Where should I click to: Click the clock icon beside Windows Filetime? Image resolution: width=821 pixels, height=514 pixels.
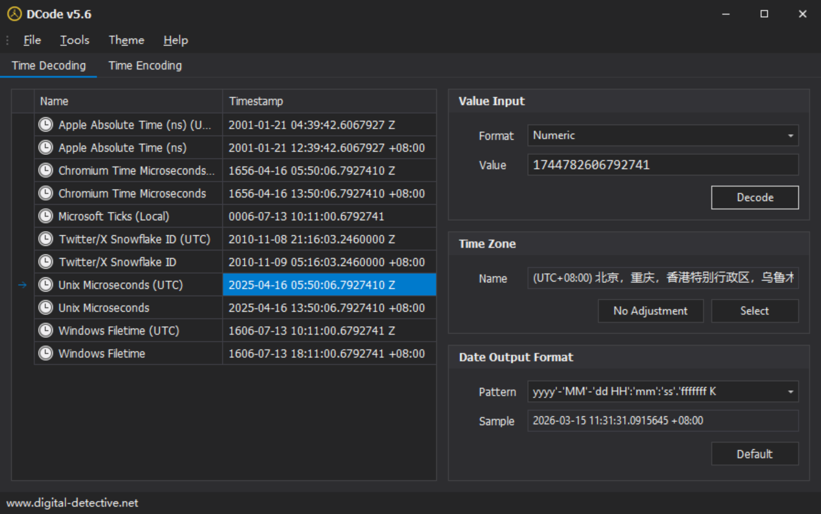46,354
